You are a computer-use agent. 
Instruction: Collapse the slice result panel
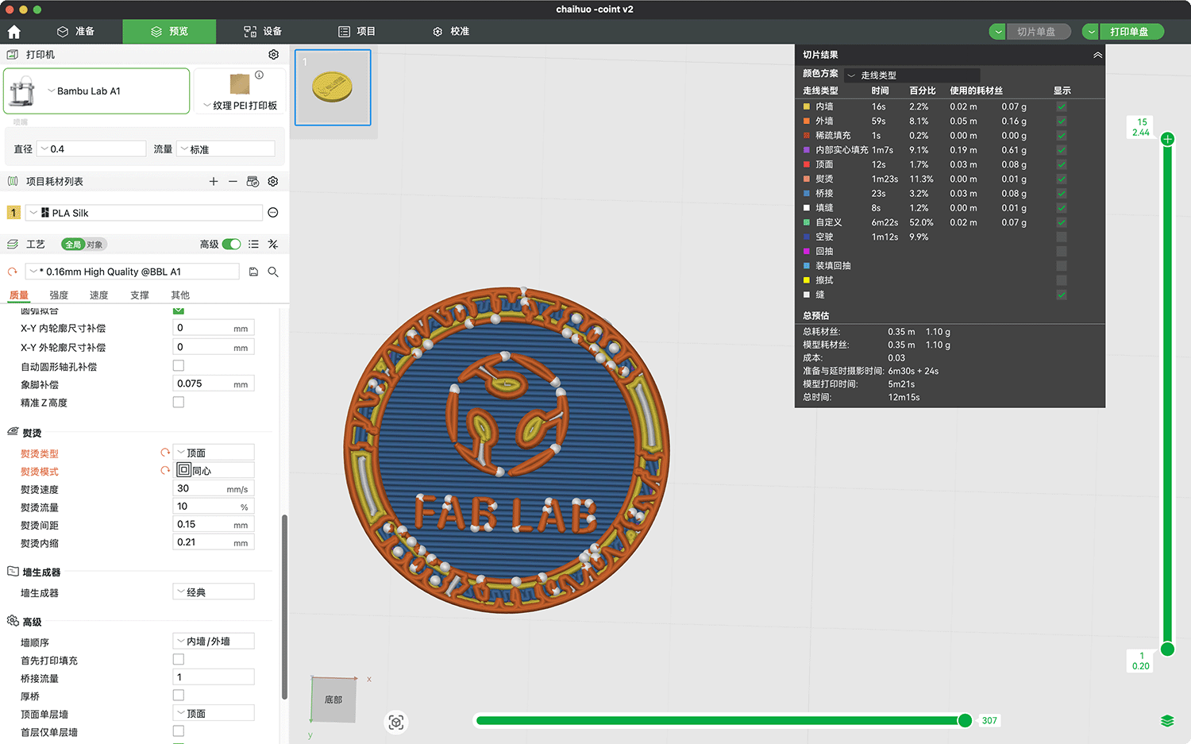pyautogui.click(x=1097, y=55)
